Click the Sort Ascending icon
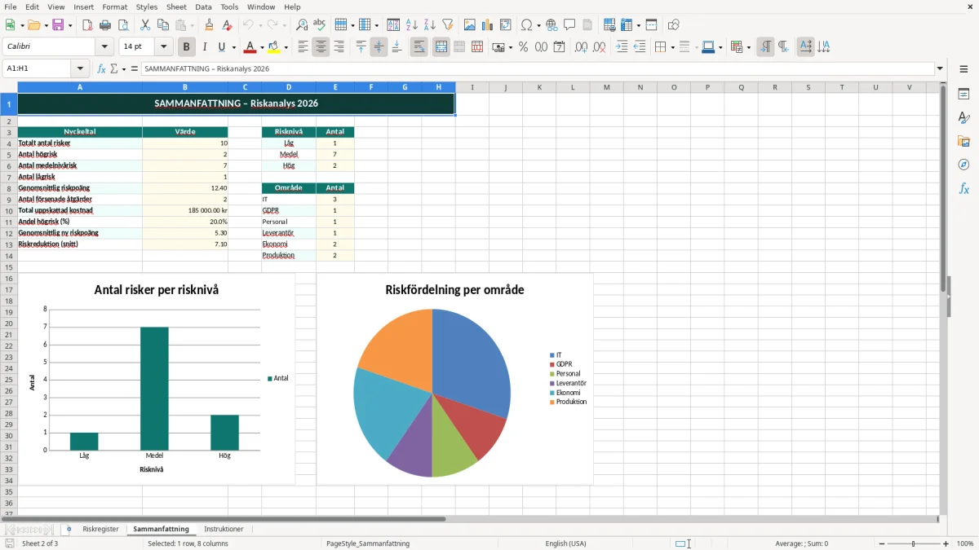The image size is (979, 550). 412,25
